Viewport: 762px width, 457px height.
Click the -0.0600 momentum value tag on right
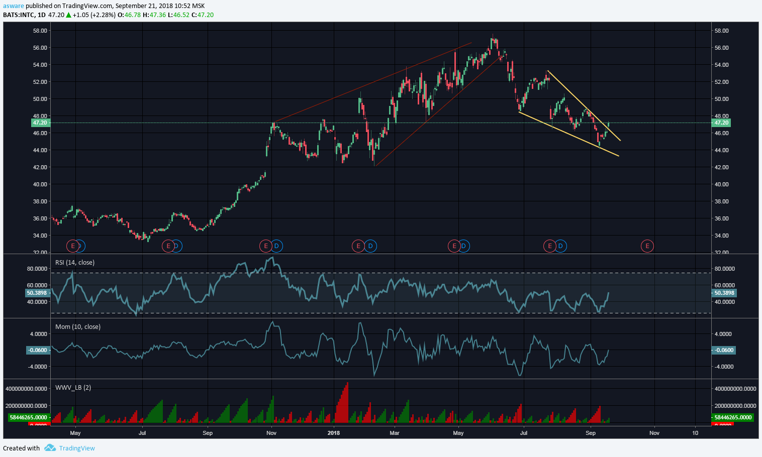tap(724, 350)
